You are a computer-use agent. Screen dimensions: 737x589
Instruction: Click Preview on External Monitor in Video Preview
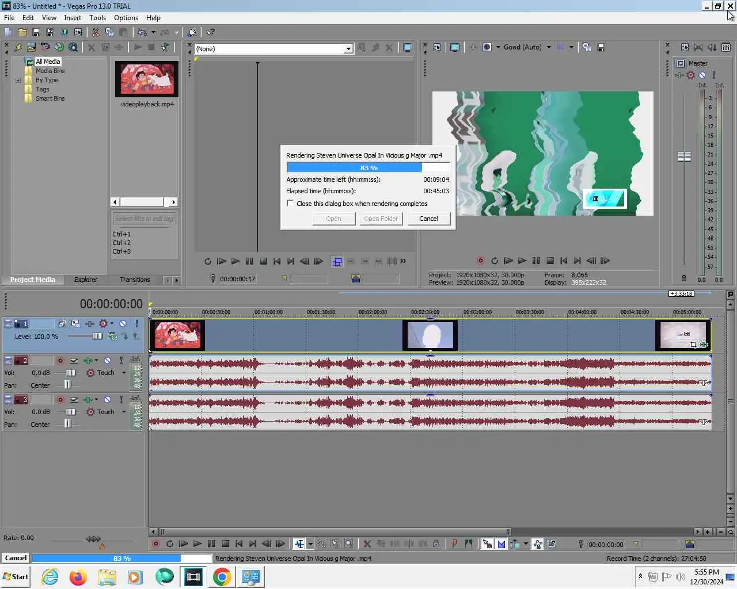[455, 47]
